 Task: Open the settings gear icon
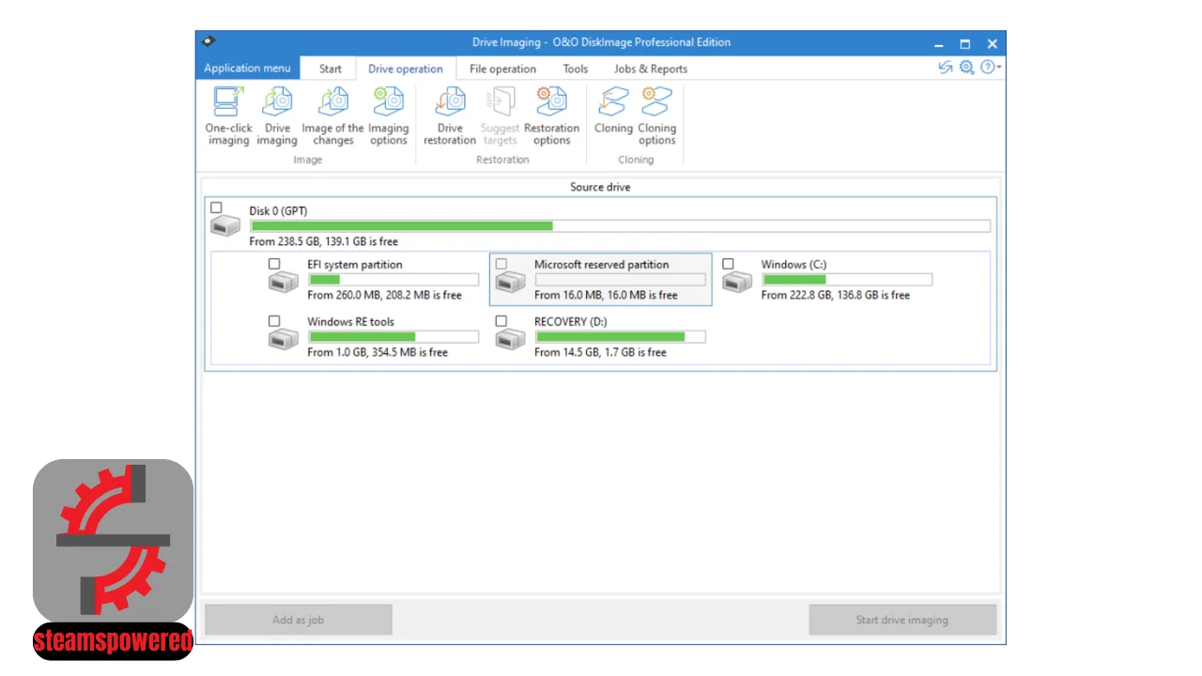point(966,68)
